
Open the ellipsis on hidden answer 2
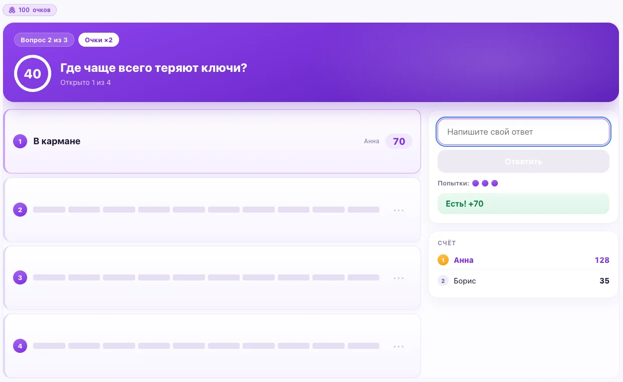pos(399,210)
